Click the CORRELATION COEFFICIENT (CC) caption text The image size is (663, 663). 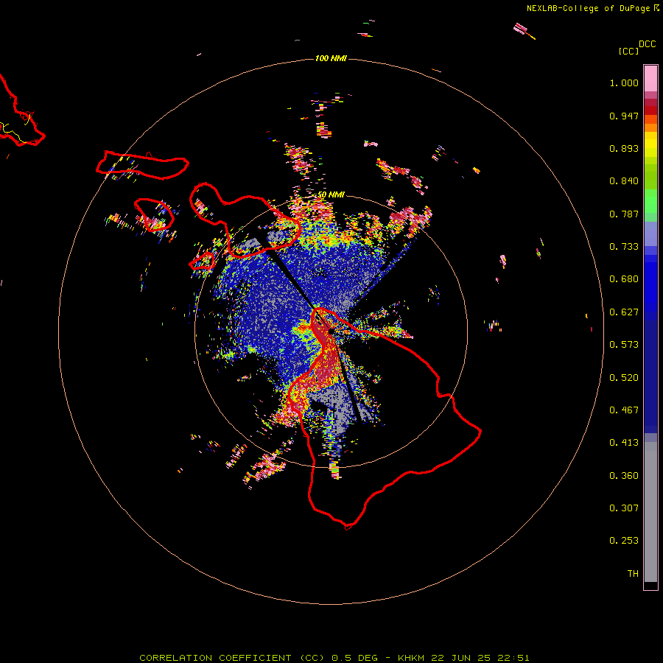pos(233,658)
